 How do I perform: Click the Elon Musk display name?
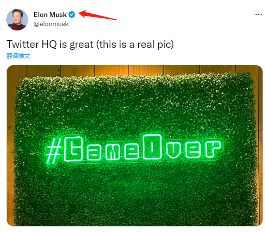(x=50, y=14)
